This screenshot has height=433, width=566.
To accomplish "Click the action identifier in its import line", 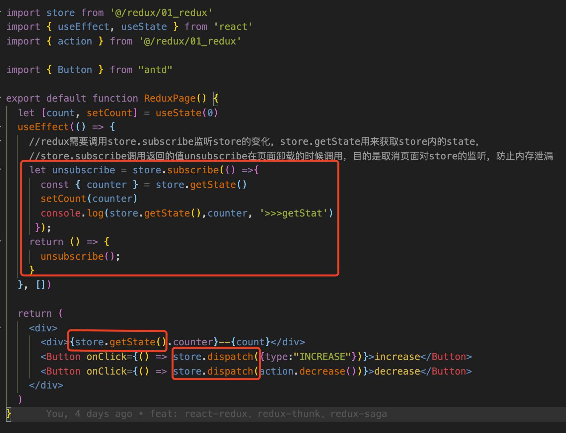I will pyautogui.click(x=75, y=41).
